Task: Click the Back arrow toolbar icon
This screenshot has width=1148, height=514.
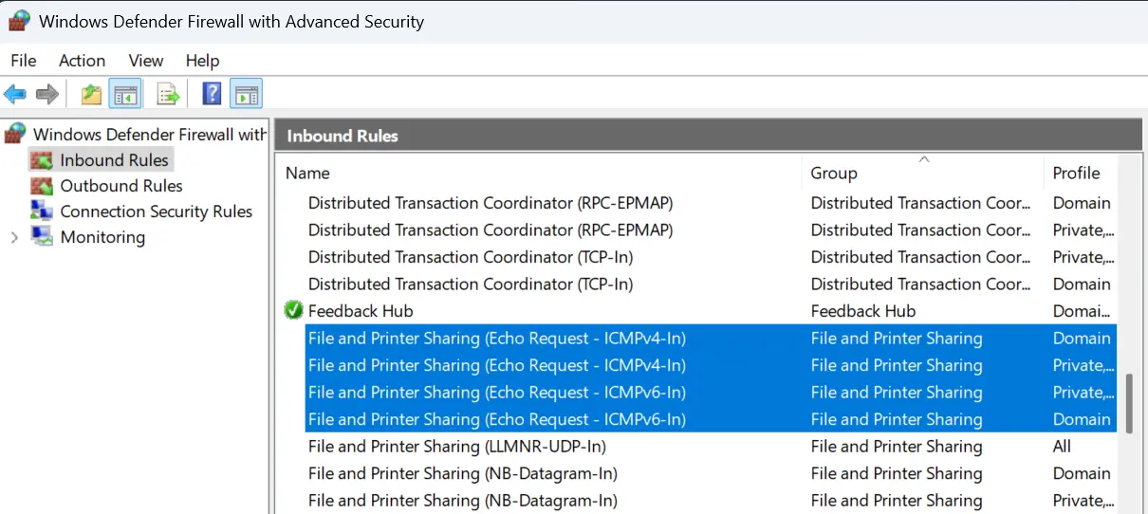Action: [15, 94]
